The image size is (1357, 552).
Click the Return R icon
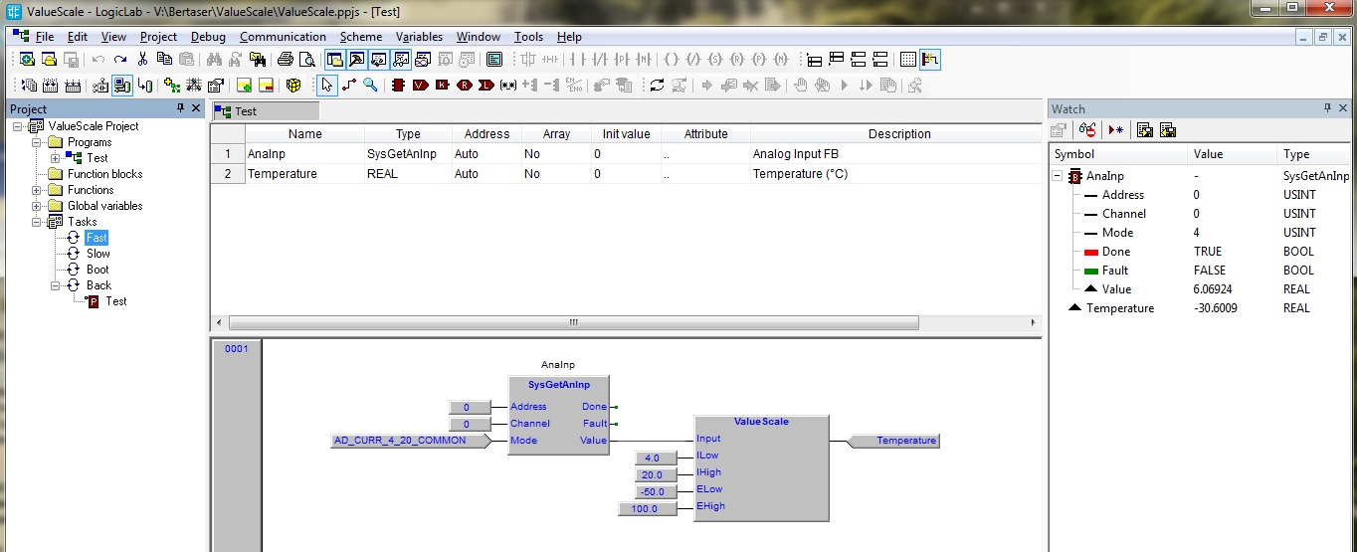pyautogui.click(x=464, y=86)
